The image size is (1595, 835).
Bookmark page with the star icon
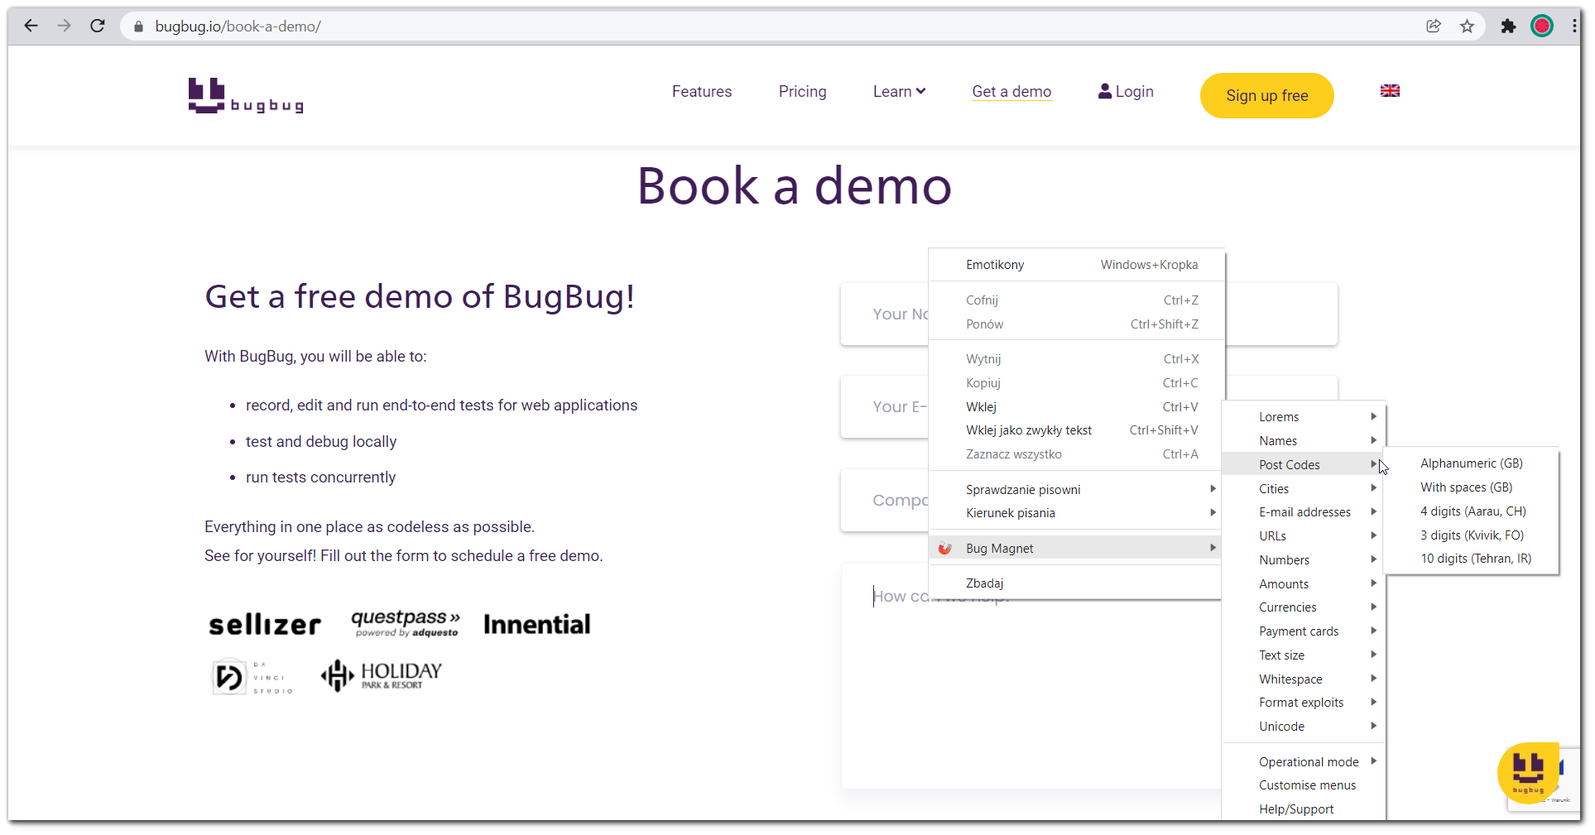click(x=1467, y=26)
